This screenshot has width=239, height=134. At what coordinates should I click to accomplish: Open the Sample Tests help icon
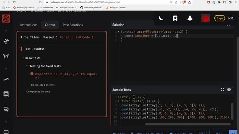(x=229, y=90)
